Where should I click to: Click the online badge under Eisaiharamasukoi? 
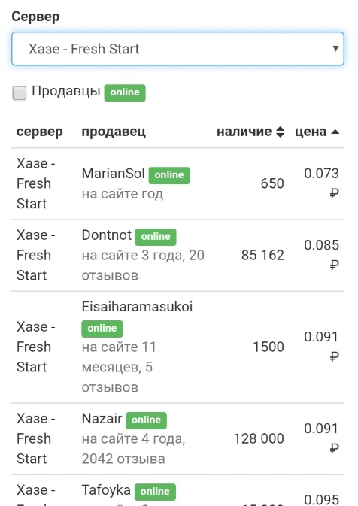click(102, 329)
